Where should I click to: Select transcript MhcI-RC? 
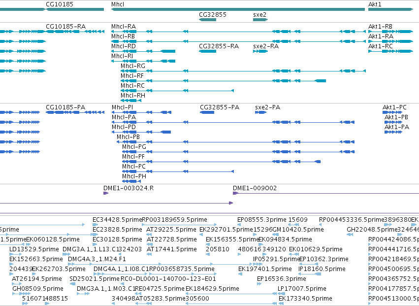[x=177, y=91]
